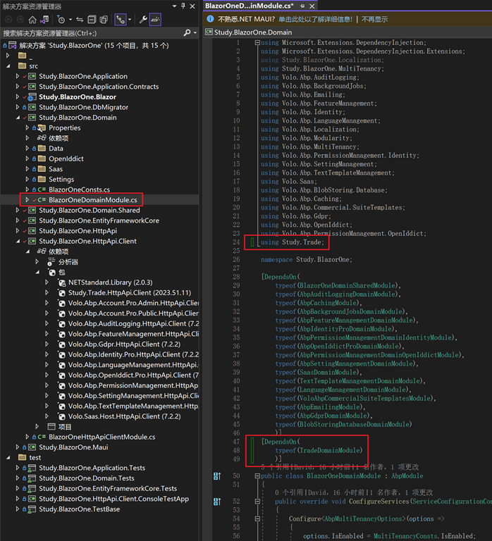Screen dimensions: 492x541
Task: Select the Saas folder
Action: (x=56, y=169)
